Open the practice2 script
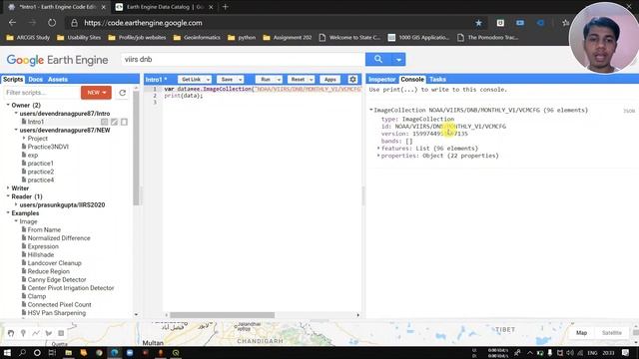Screen dimensions: 639x359 click(x=40, y=172)
